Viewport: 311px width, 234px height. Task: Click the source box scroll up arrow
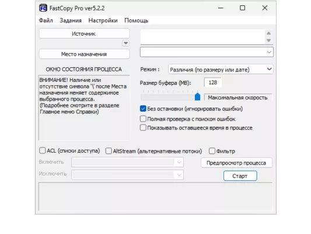[269, 33]
